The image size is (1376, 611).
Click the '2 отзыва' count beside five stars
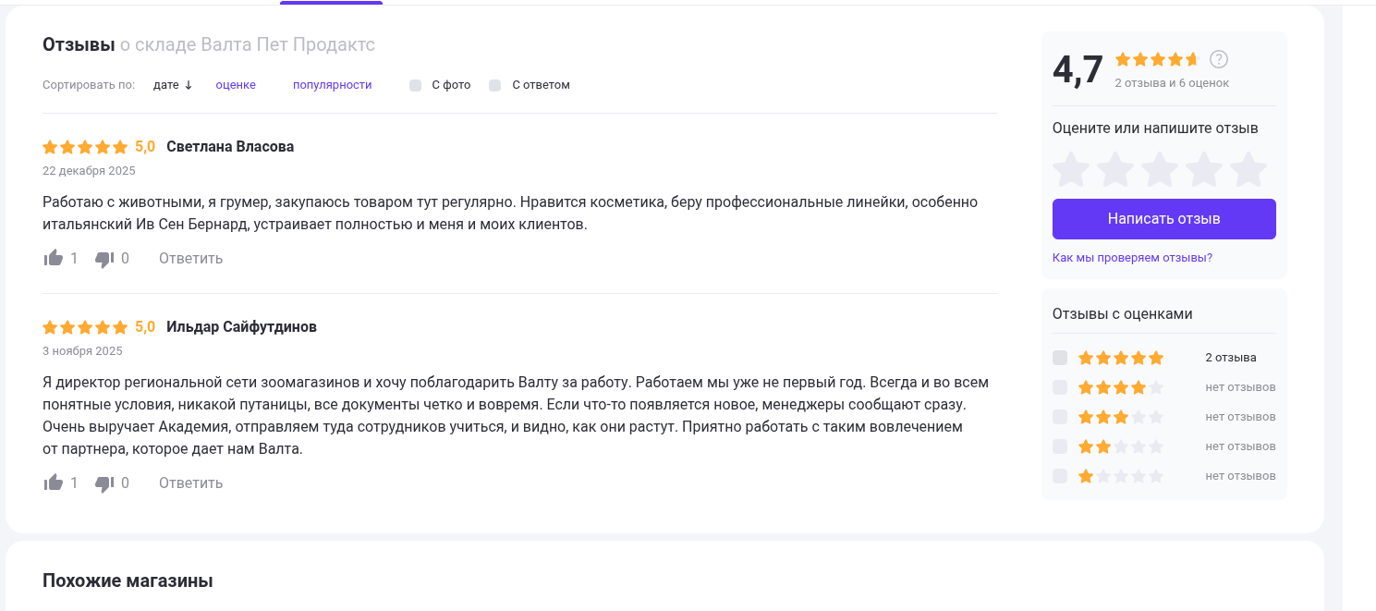point(1231,358)
